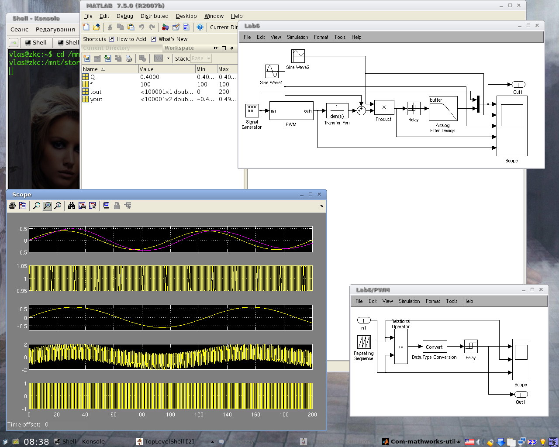Click Print icon in Workspace toolbar
This screenshot has height=447, width=559.
click(x=128, y=58)
